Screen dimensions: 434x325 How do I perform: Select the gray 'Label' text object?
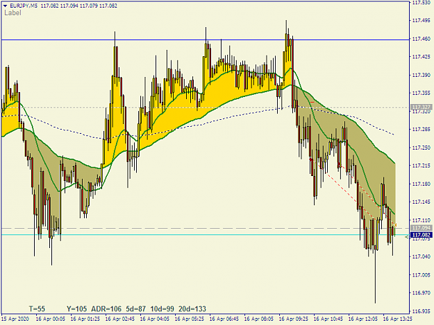coord(12,12)
